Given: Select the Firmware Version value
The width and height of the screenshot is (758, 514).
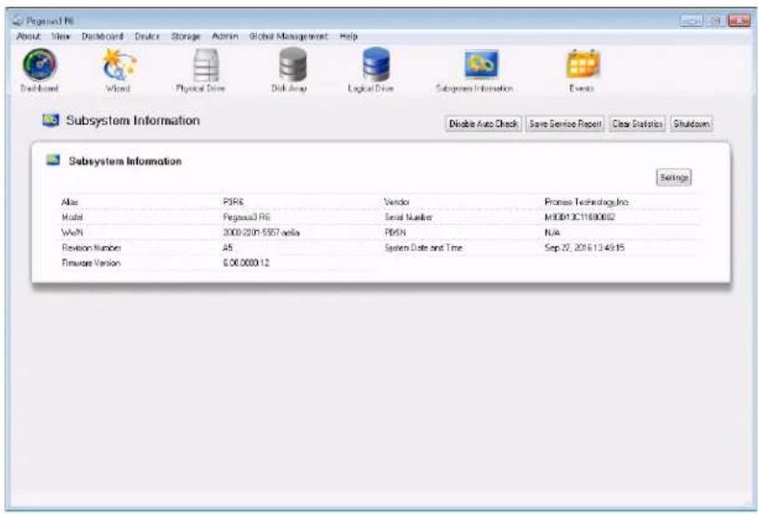Looking at the screenshot, I should tap(246, 263).
